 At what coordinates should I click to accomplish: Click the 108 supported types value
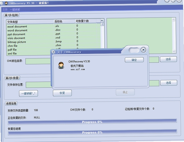coord(36,110)
